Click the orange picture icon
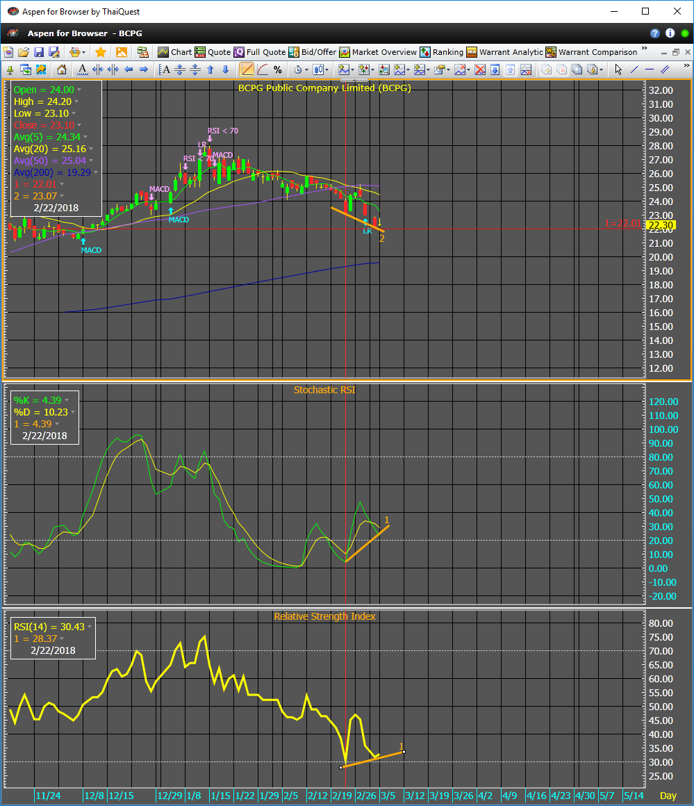 (x=122, y=52)
